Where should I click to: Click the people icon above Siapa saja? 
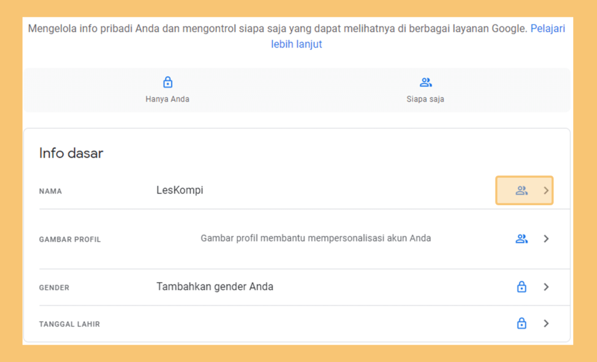click(x=426, y=82)
